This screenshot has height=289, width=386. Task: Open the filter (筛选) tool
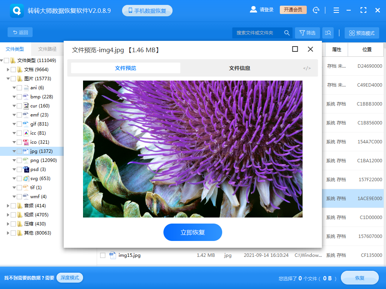coord(307,33)
